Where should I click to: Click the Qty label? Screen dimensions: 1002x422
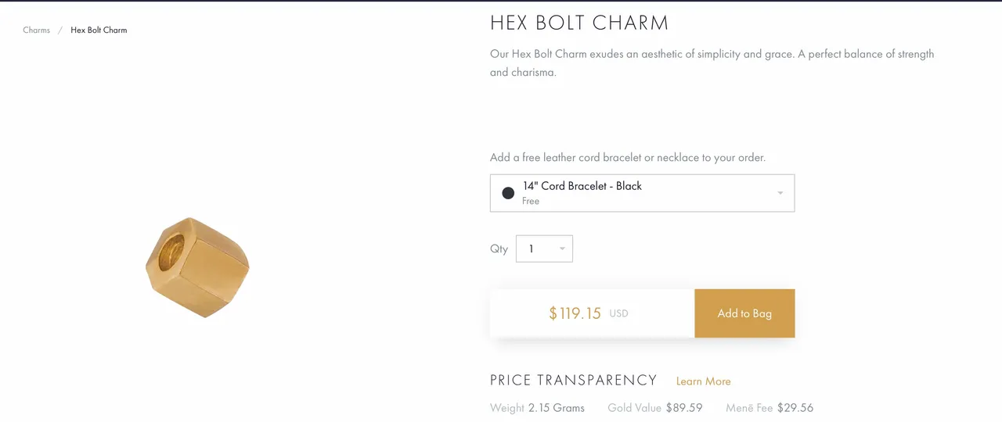click(x=499, y=249)
